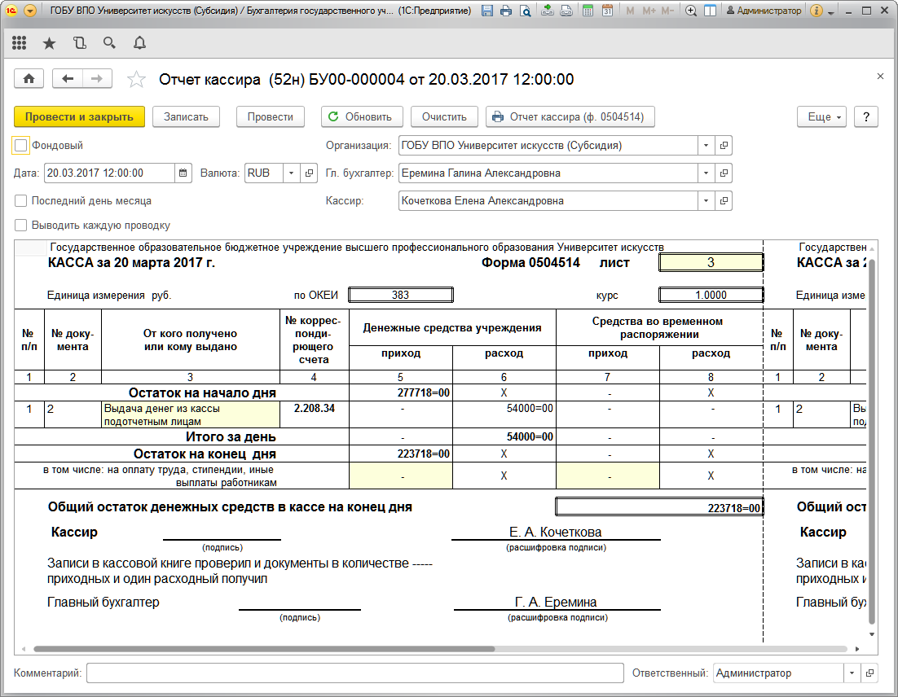Image resolution: width=898 pixels, height=697 pixels.
Task: Click the курс cell 1.0000
Action: pyautogui.click(x=711, y=295)
